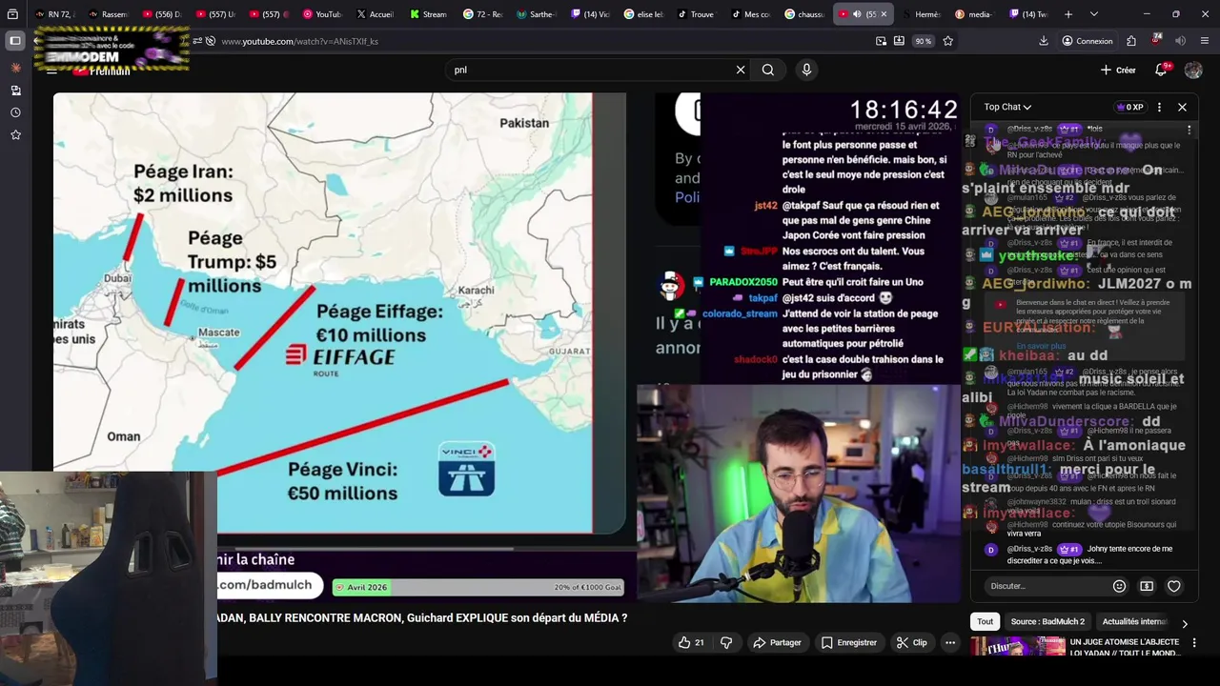Select the Actualités internationales chip
Screen dimensions: 1220x686
pos(1134,621)
